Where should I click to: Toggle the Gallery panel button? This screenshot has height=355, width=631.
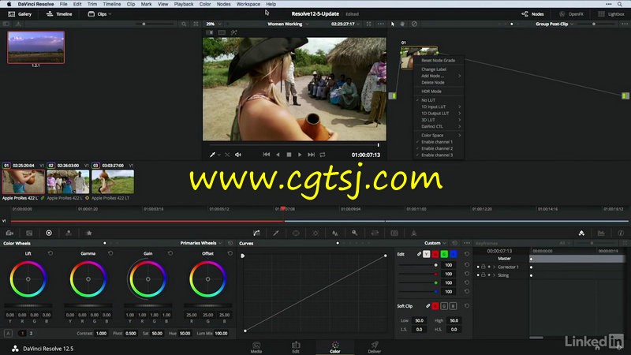(20, 14)
